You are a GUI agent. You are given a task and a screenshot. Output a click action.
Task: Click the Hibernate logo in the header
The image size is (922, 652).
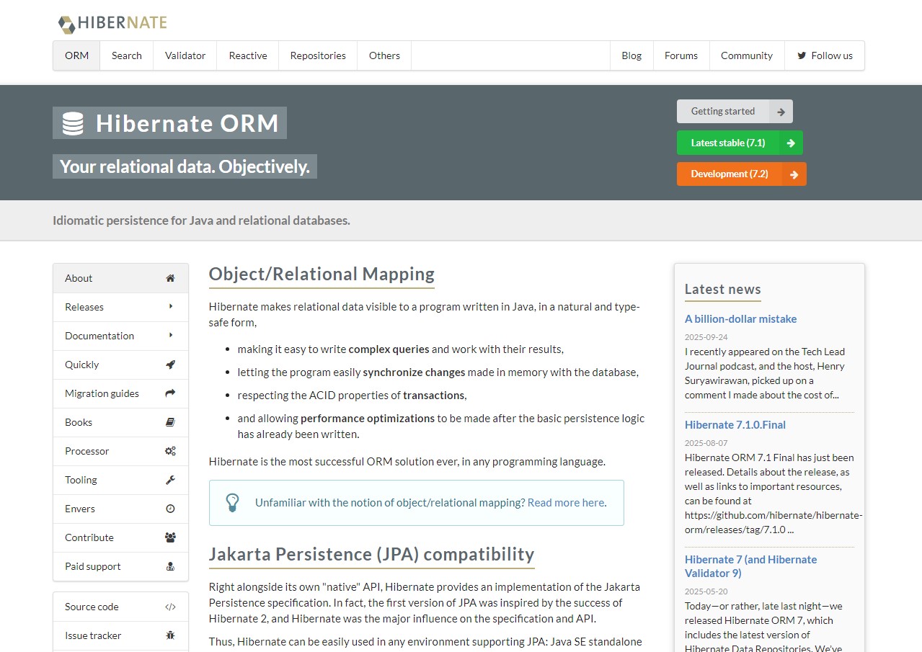pyautogui.click(x=112, y=23)
